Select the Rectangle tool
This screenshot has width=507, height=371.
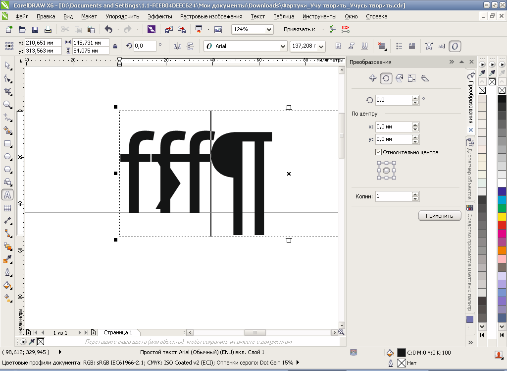(7, 144)
